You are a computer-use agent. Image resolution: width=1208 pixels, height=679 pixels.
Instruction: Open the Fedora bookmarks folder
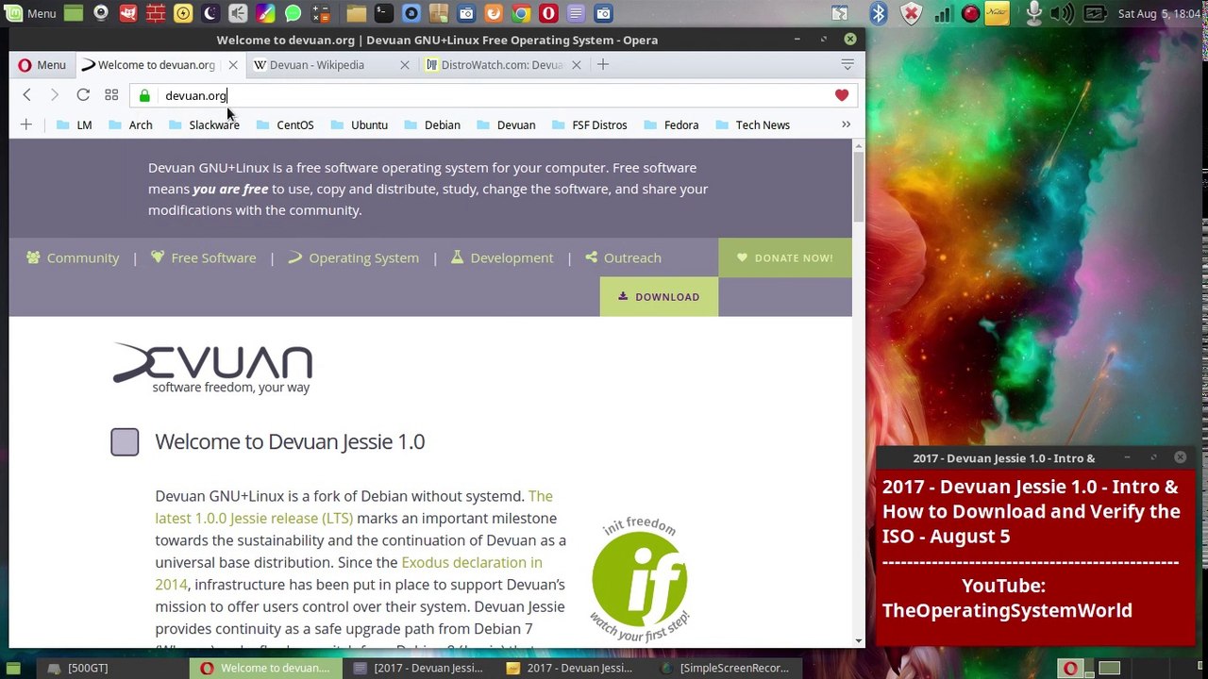pos(671,124)
